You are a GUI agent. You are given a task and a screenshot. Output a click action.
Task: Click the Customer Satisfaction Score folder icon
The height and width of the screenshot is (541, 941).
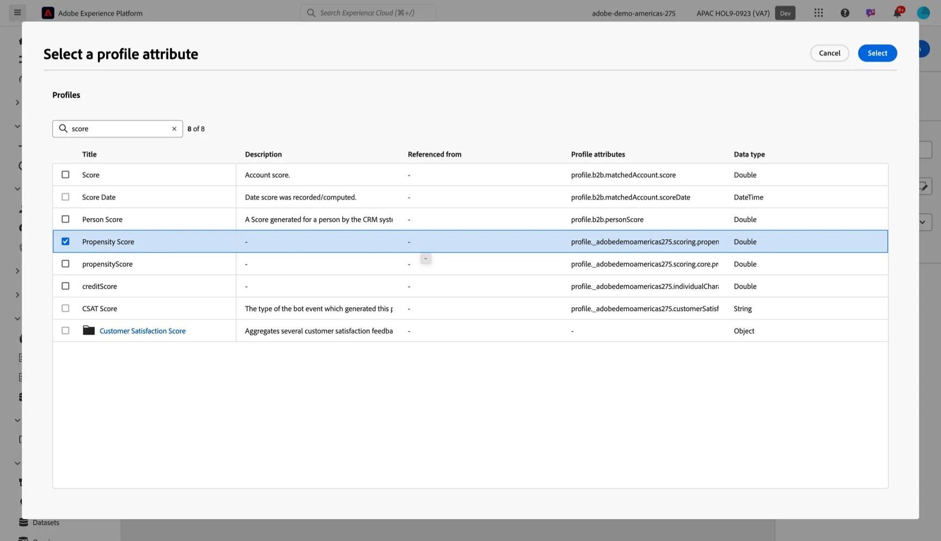tap(89, 331)
